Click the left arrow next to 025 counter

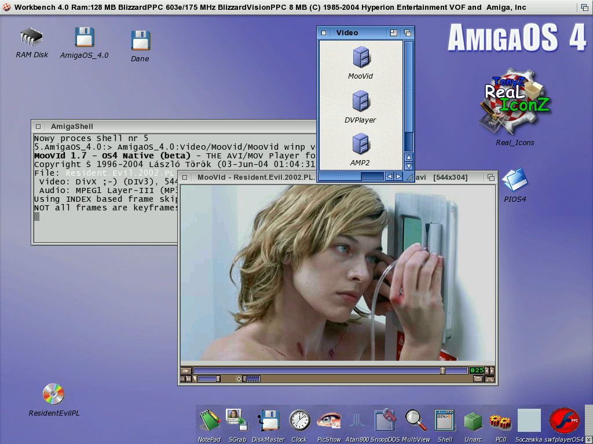pyautogui.click(x=486, y=371)
